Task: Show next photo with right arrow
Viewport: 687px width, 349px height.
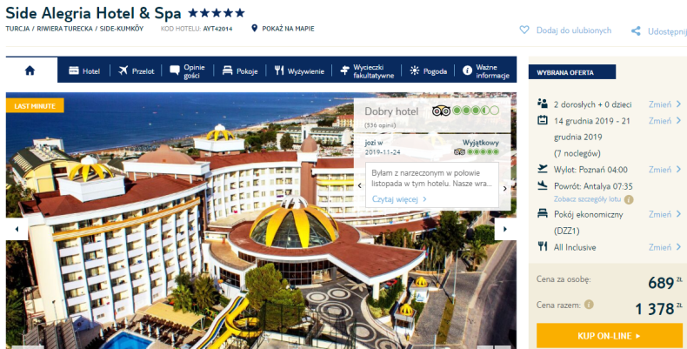Action: pyautogui.click(x=505, y=229)
